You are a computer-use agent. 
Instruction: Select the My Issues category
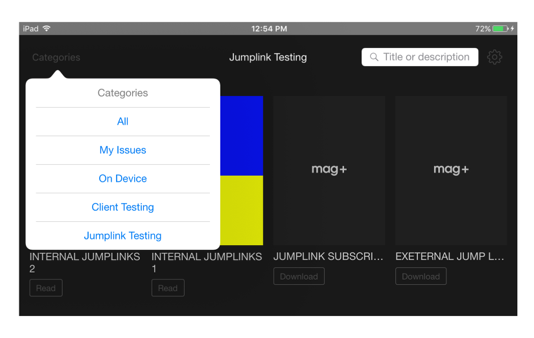pyautogui.click(x=122, y=150)
